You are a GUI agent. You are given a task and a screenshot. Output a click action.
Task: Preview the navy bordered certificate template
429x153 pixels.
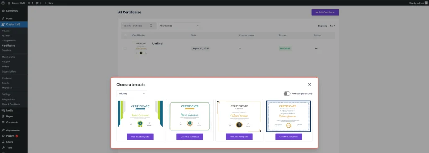click(x=289, y=117)
